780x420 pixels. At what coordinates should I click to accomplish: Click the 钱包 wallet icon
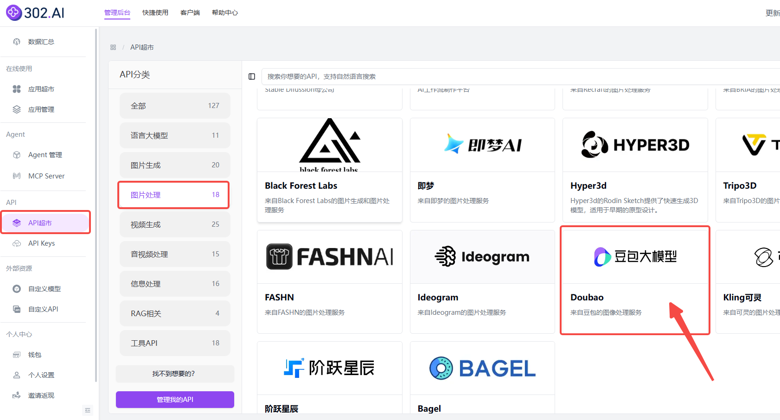[x=17, y=355]
